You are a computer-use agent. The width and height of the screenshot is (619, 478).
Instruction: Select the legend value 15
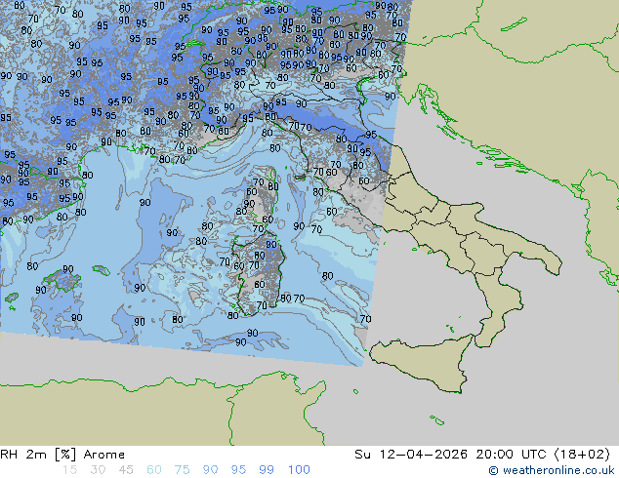(69, 470)
